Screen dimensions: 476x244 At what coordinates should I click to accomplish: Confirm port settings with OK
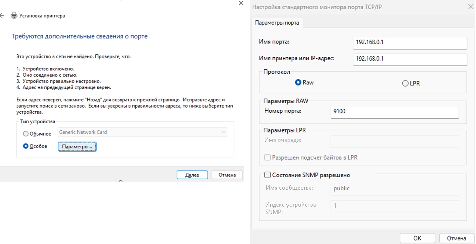click(x=417, y=238)
